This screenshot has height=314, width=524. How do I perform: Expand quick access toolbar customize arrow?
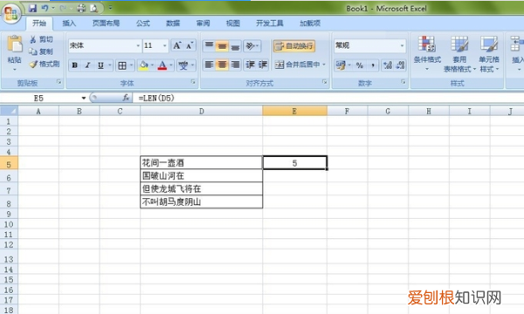110,8
